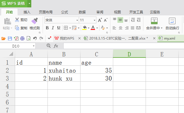184x113 pixels.
Task: Justify text alignment icon
Action: click(x=133, y=28)
